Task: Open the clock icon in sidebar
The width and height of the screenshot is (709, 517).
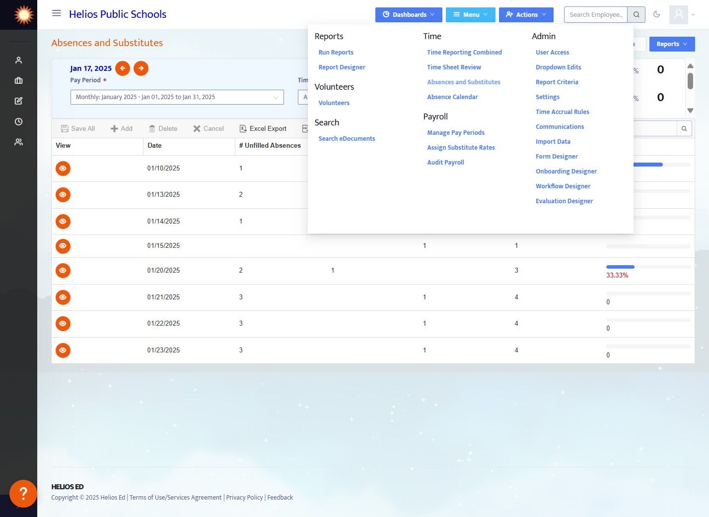Action: (x=19, y=121)
